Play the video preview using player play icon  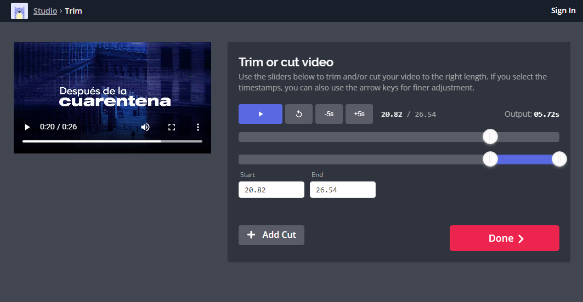(x=27, y=127)
